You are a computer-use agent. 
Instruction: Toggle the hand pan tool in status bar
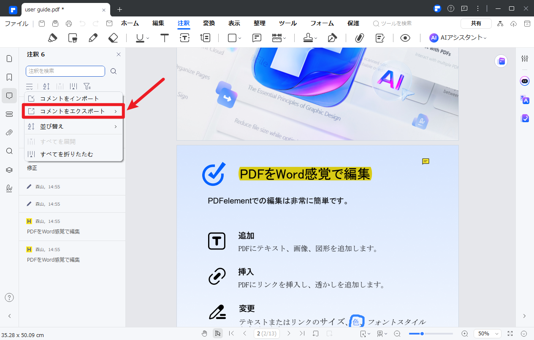[204, 333]
